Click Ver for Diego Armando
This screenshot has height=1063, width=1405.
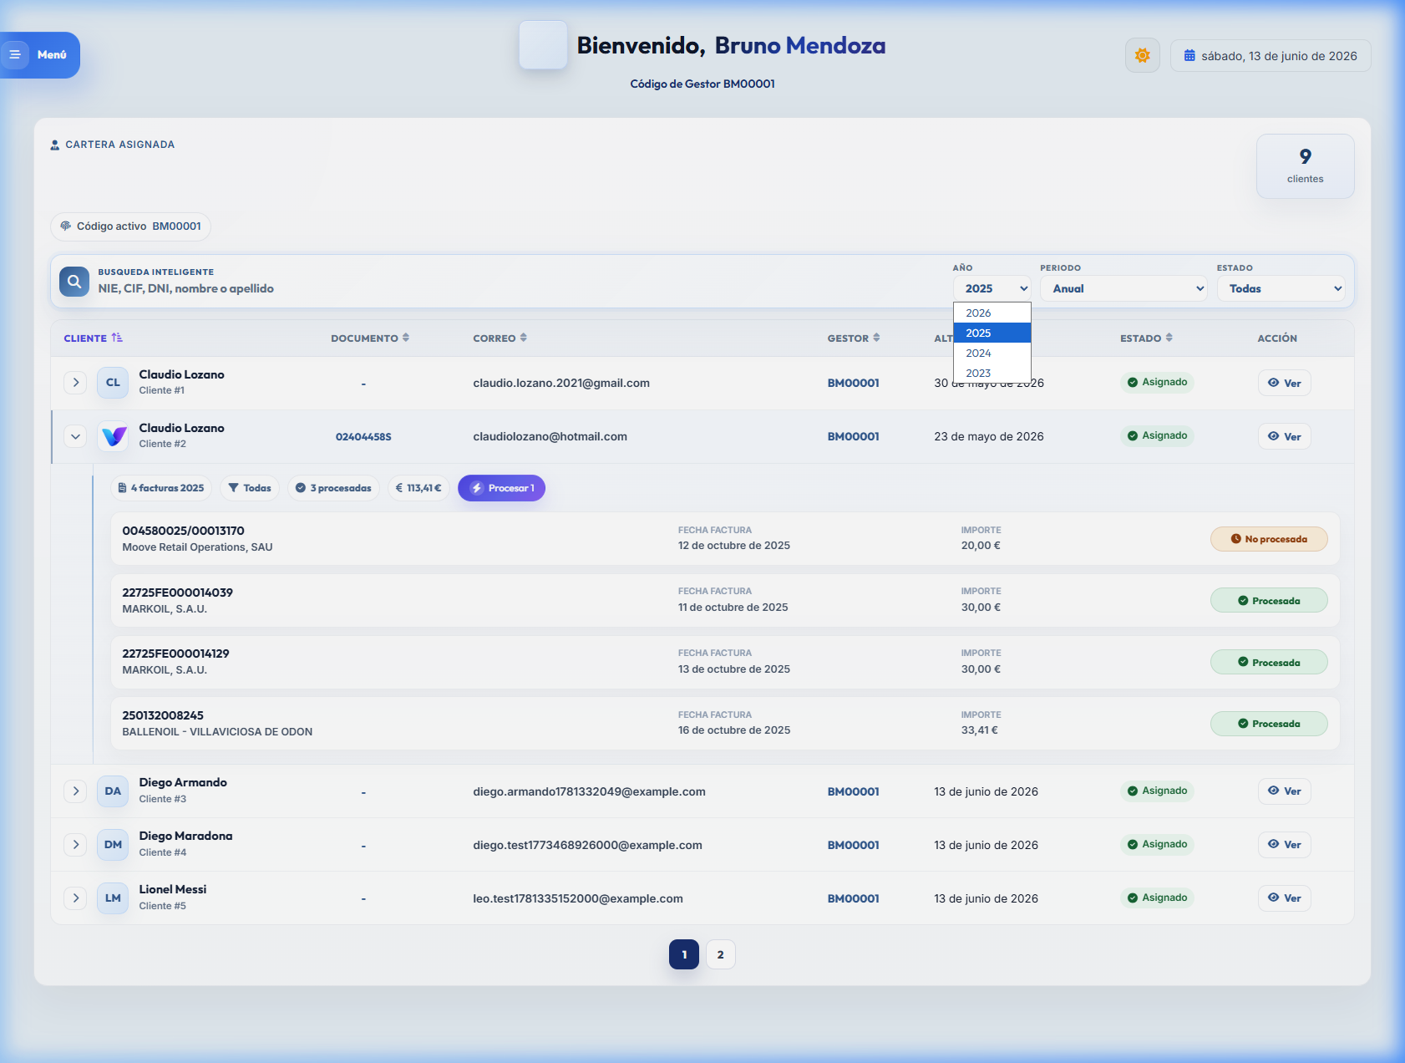point(1284,791)
